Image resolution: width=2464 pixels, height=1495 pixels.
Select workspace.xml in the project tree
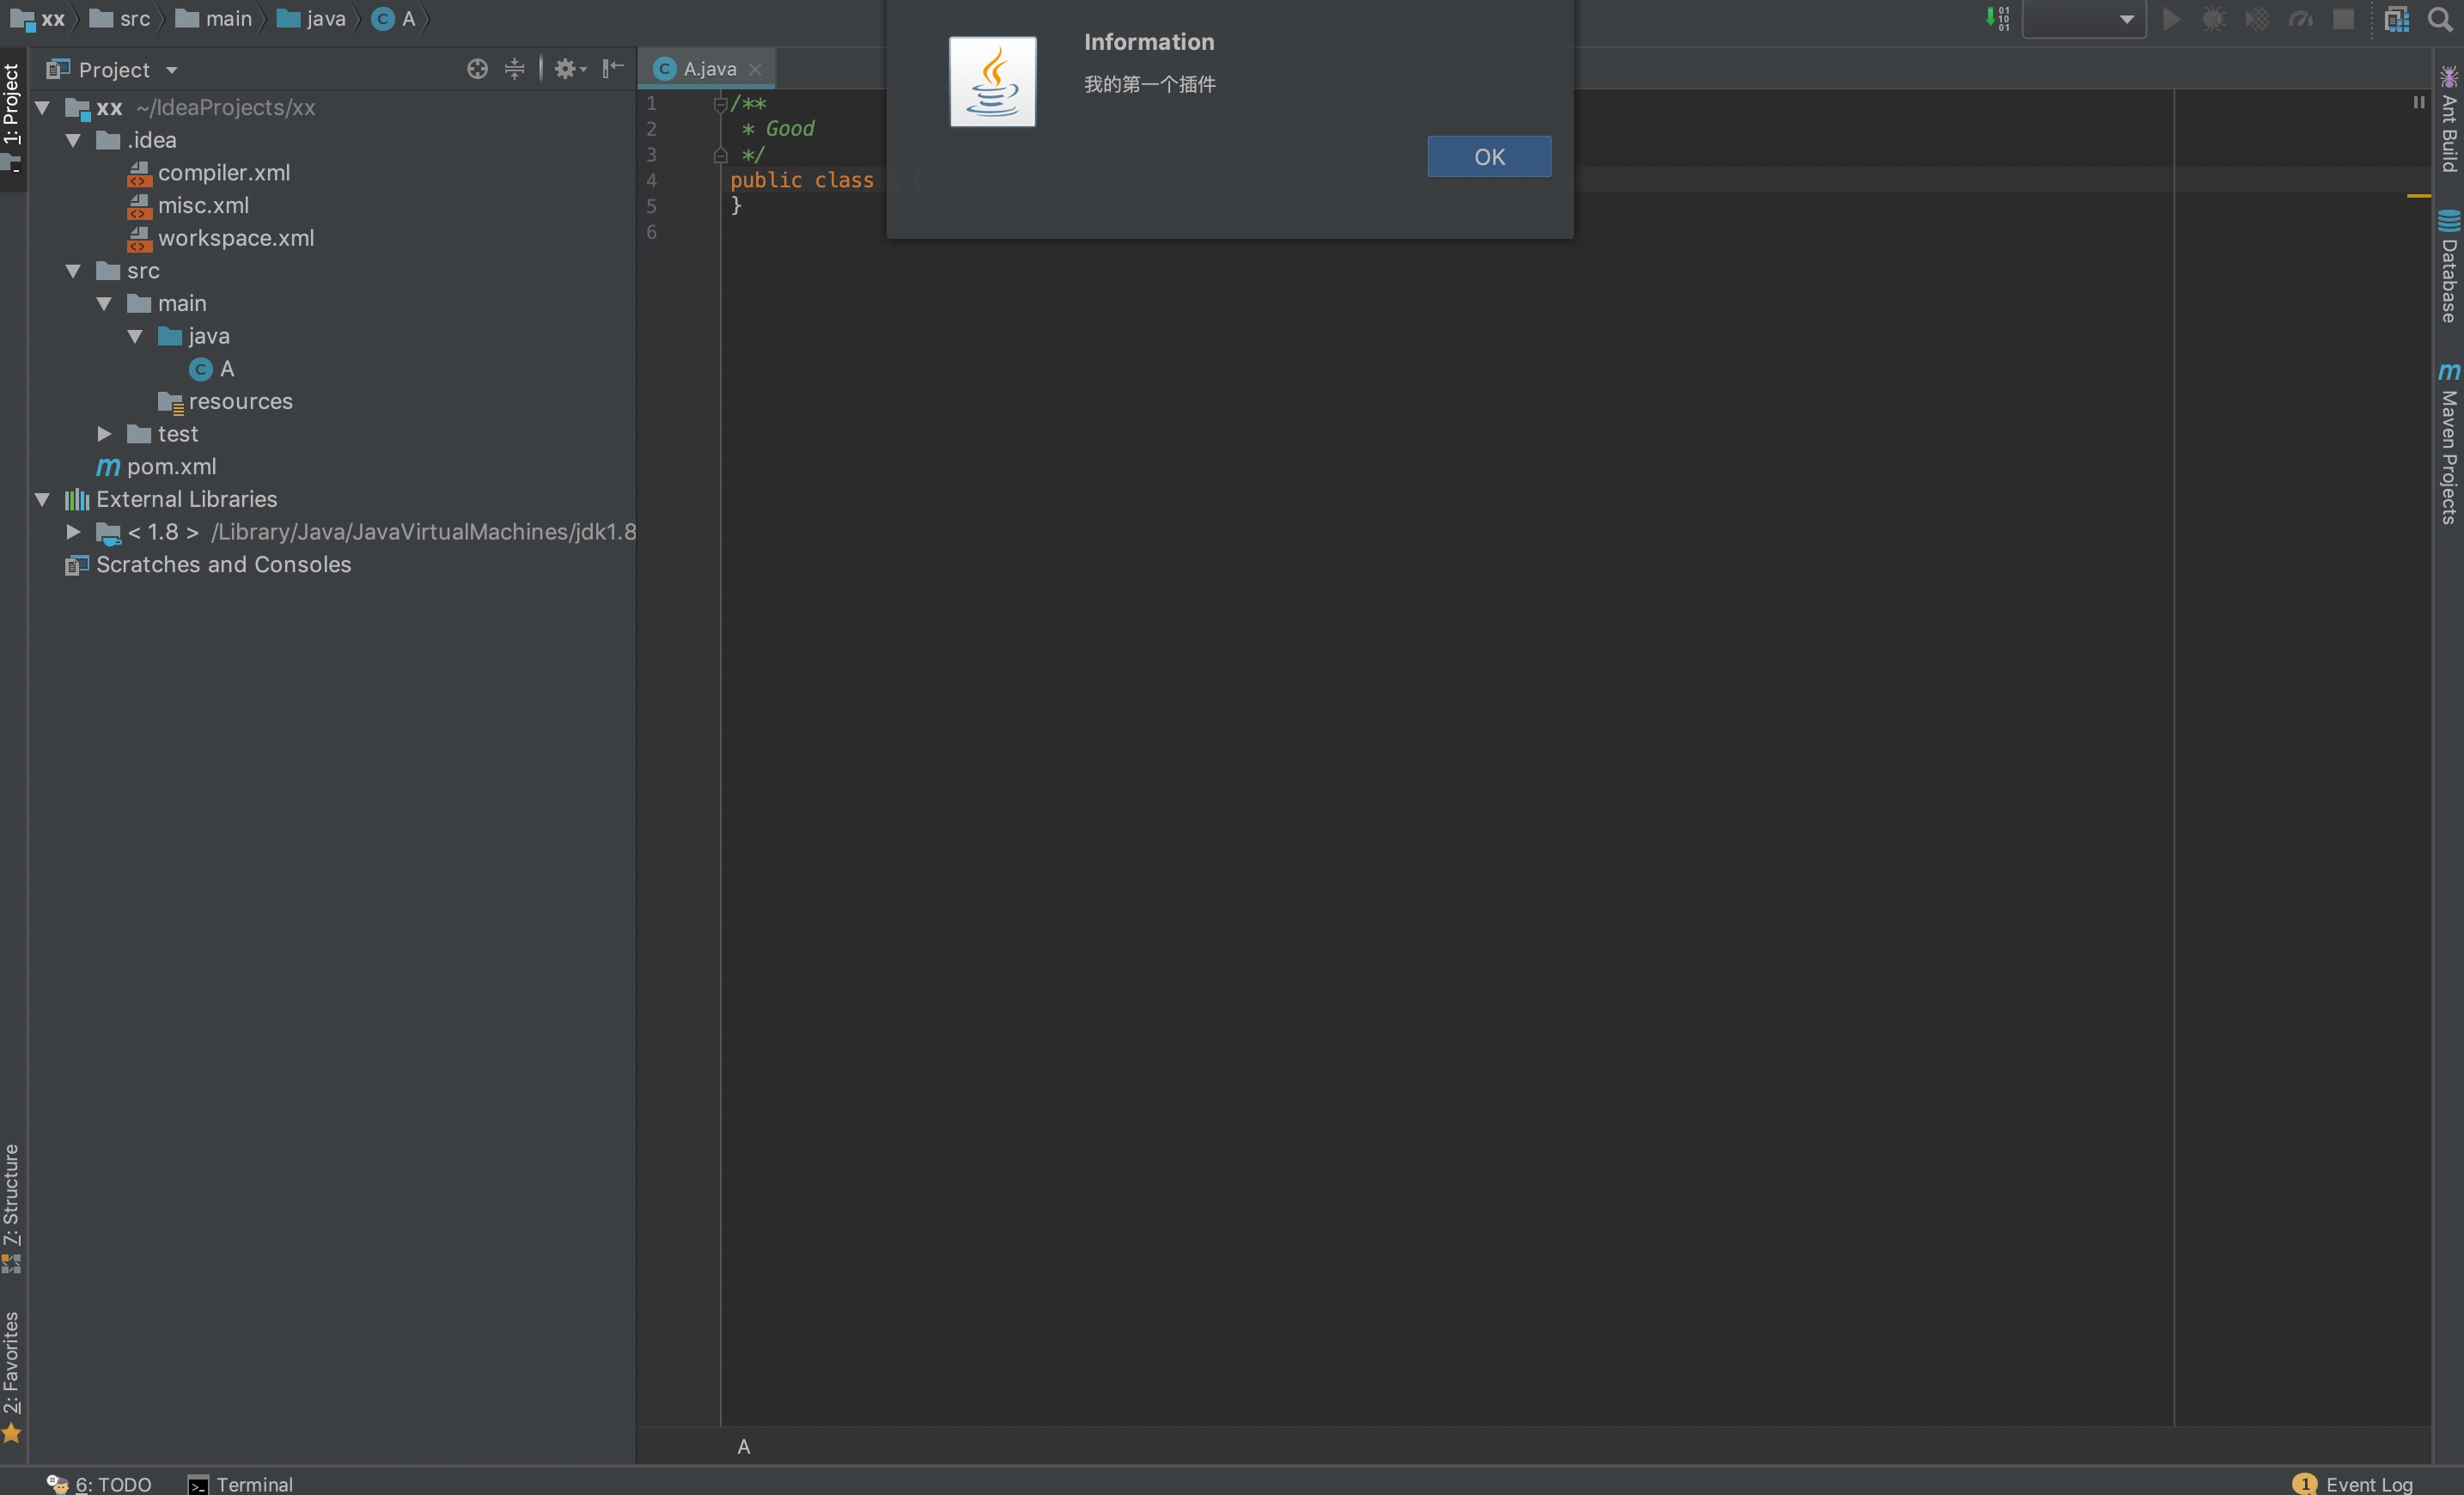click(235, 238)
